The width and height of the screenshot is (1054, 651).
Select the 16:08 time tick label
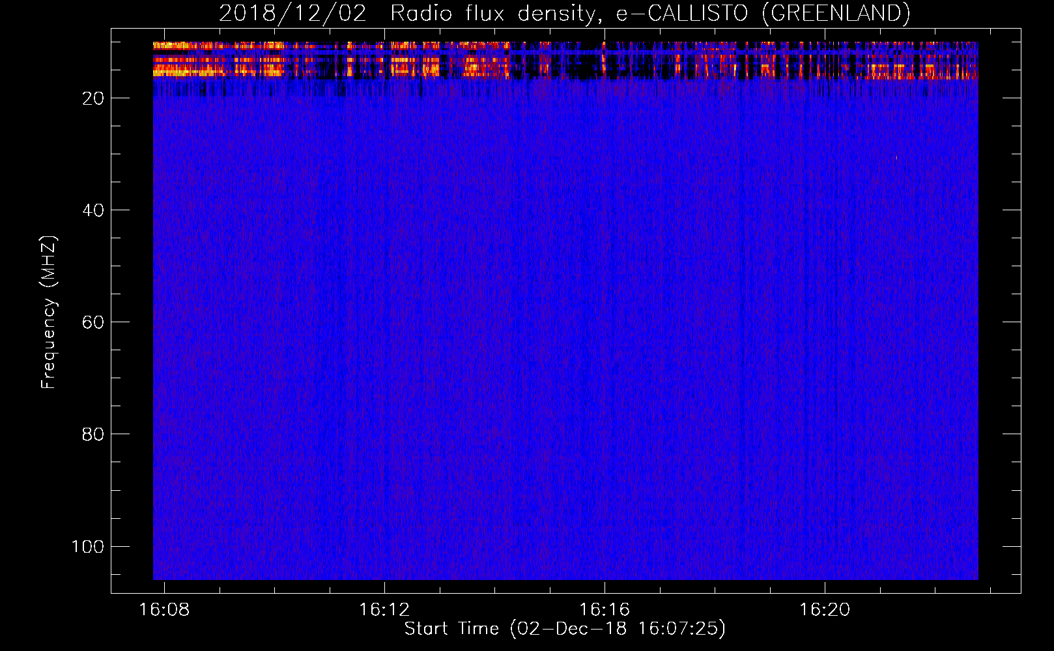[164, 610]
